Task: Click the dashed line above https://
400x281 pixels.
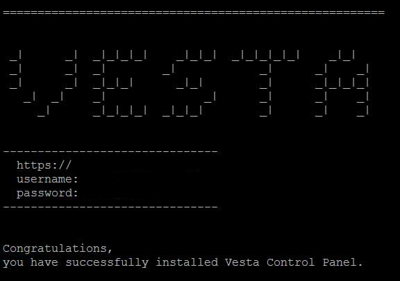Action: coord(110,151)
